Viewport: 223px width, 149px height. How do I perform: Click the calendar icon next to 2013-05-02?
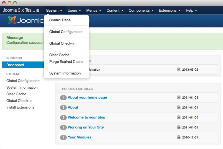pos(179,70)
